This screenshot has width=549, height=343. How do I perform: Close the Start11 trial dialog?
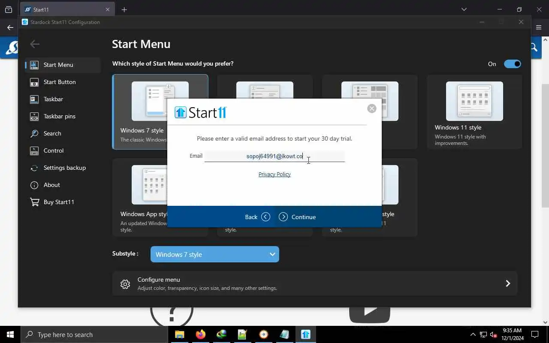(x=372, y=108)
